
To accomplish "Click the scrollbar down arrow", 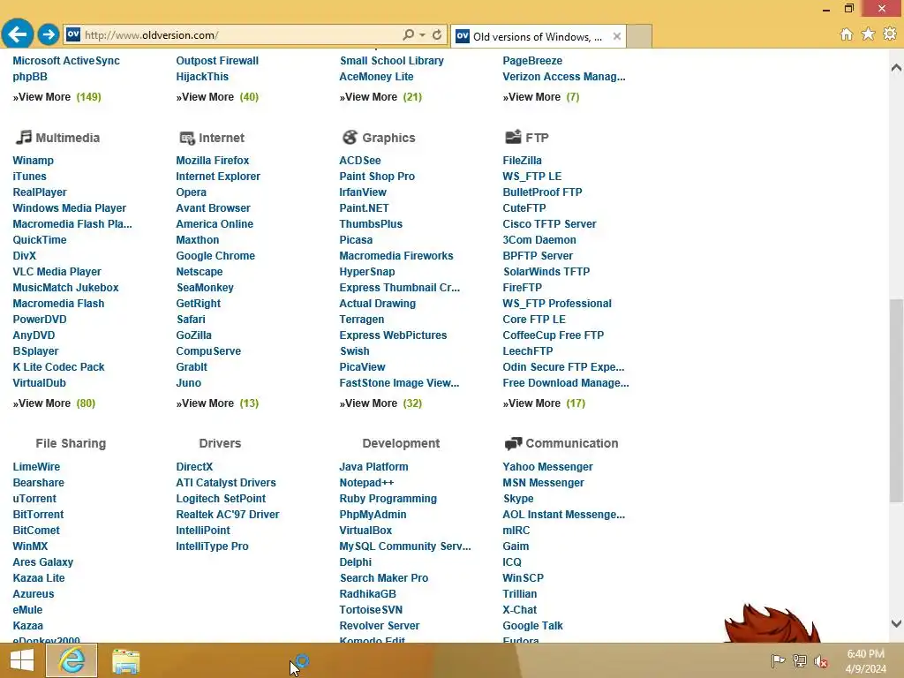I will click(896, 623).
